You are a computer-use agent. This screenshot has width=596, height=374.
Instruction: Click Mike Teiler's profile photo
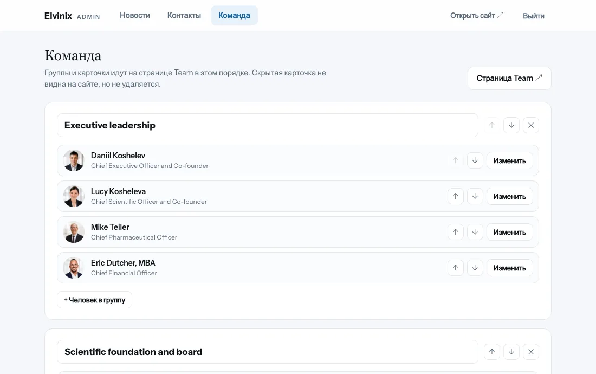point(74,232)
